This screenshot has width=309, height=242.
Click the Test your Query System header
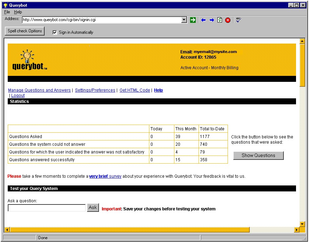152,189
